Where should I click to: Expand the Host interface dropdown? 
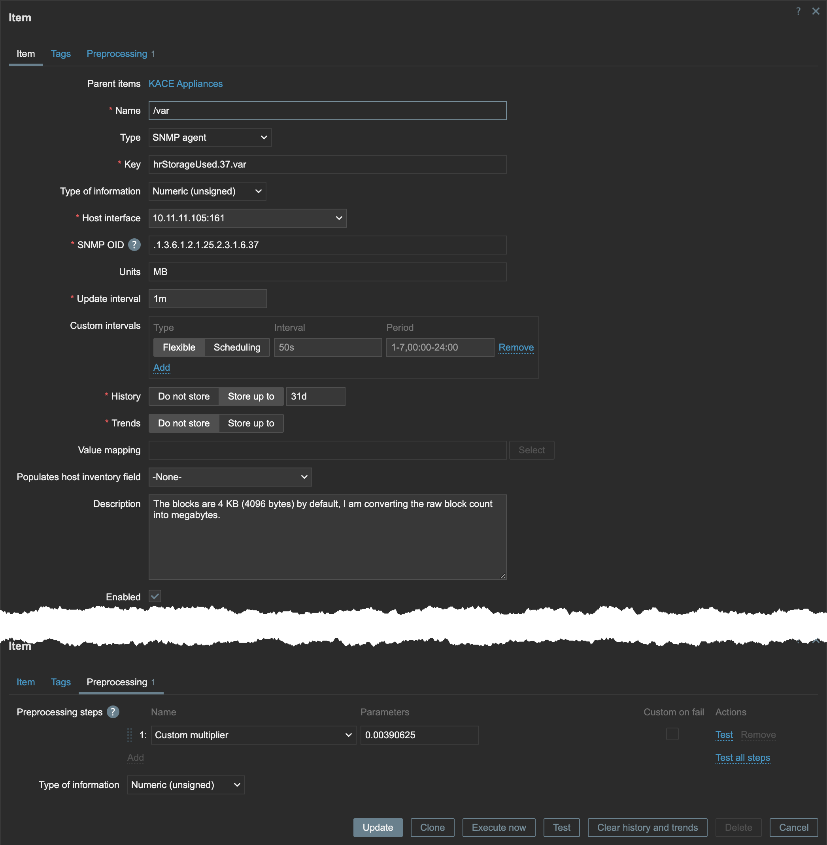point(247,219)
